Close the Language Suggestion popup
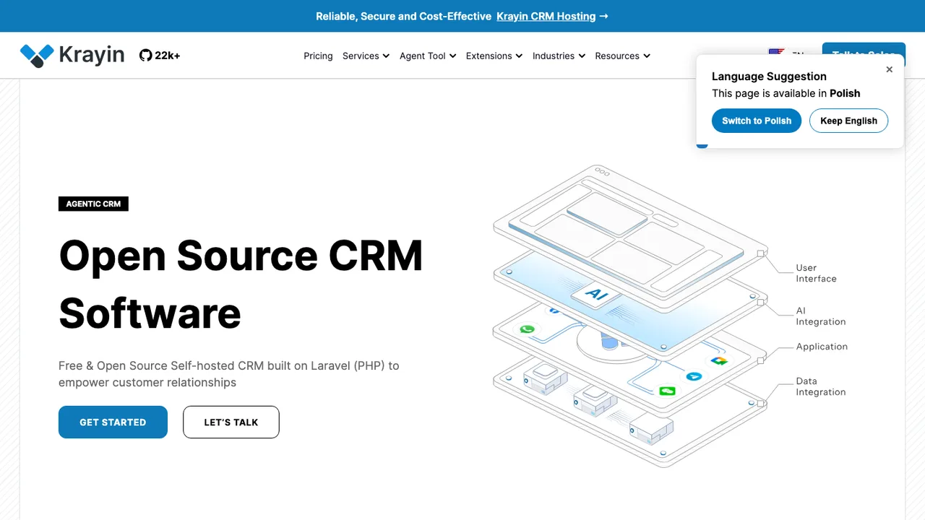925x520 pixels. [x=890, y=69]
